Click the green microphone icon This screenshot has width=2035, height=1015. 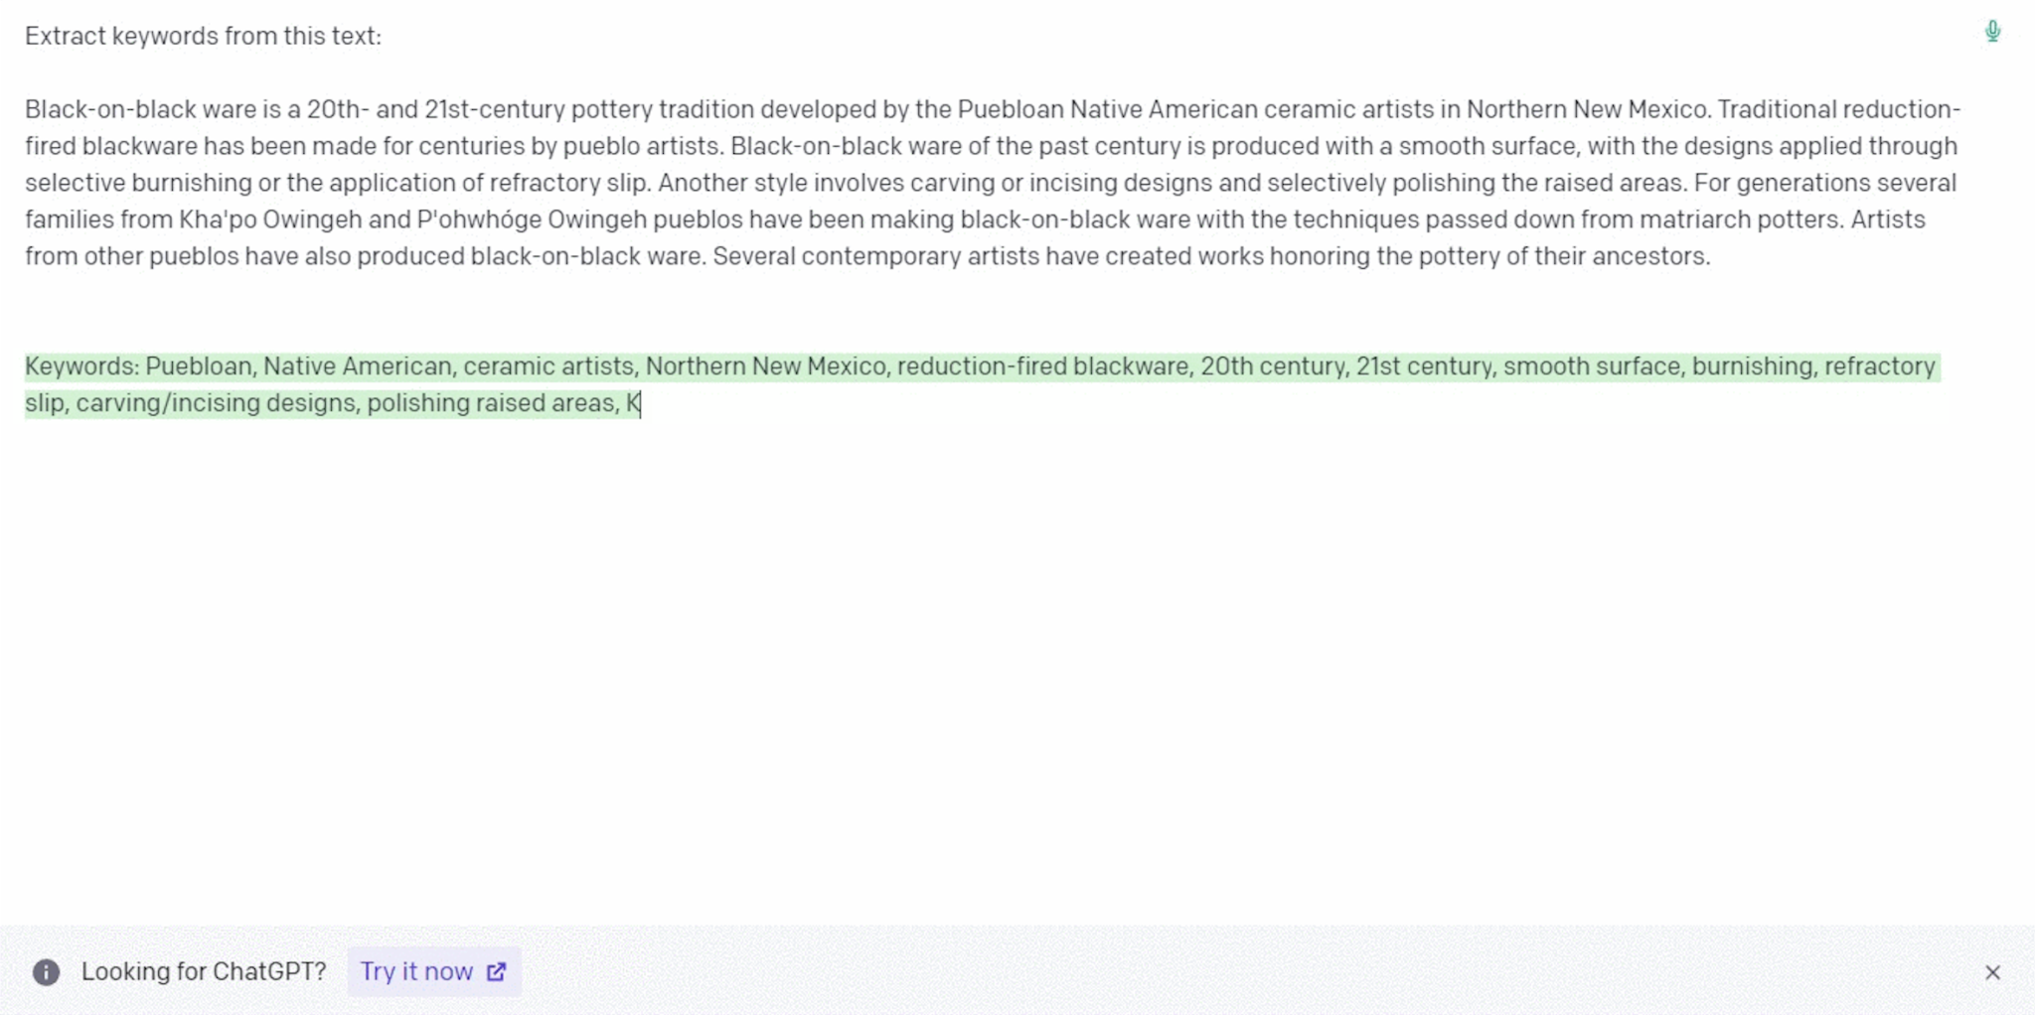(1992, 32)
